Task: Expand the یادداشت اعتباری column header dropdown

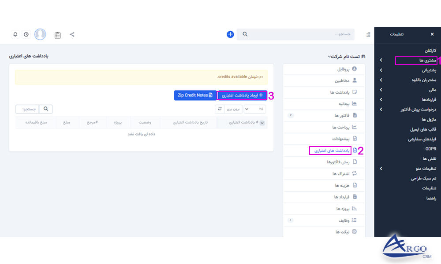Action: click(262, 122)
